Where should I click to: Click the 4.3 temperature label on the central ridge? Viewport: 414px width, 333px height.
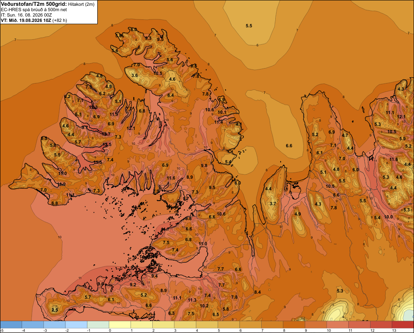[318, 204]
